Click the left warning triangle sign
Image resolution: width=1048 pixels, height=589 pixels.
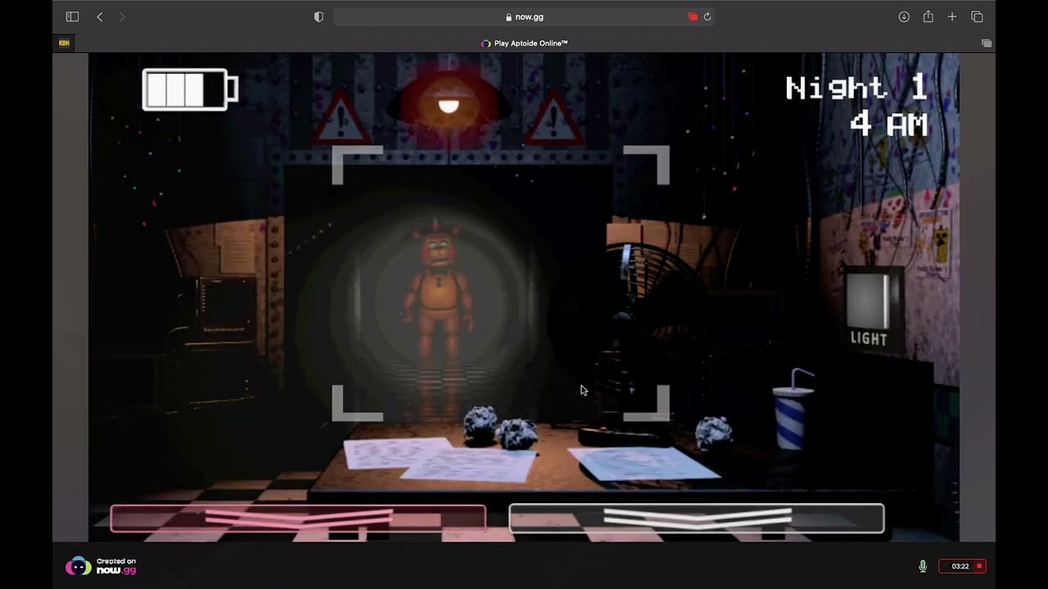tap(343, 118)
